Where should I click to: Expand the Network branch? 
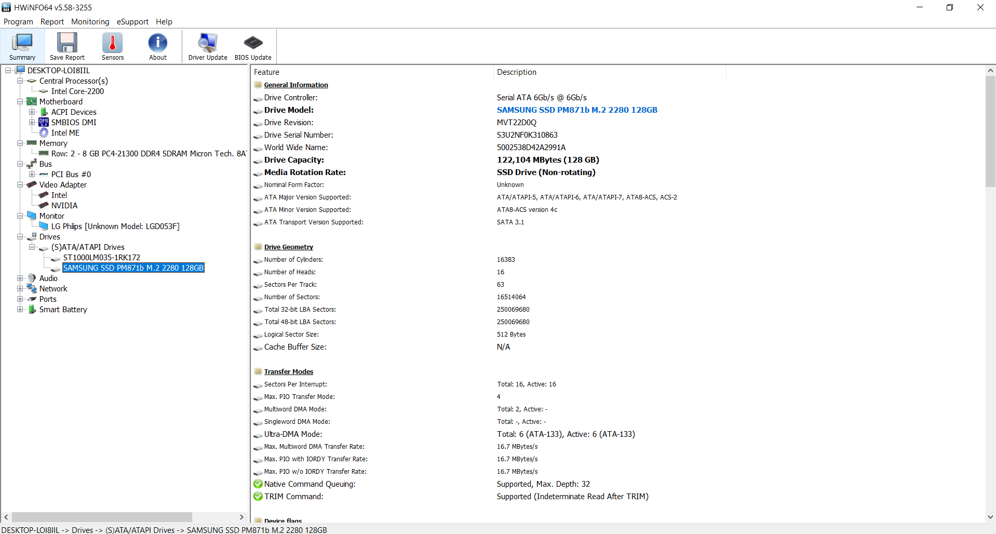20,288
